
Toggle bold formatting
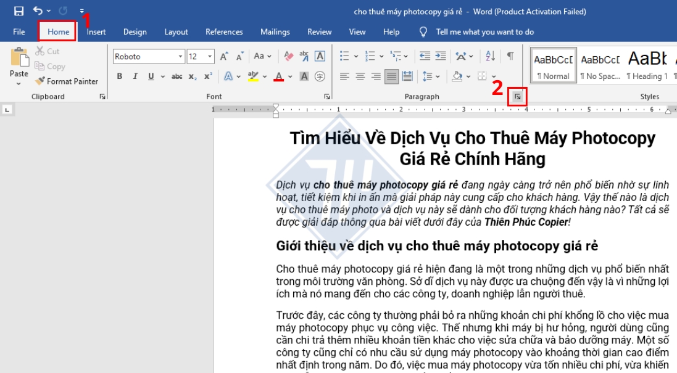click(120, 76)
